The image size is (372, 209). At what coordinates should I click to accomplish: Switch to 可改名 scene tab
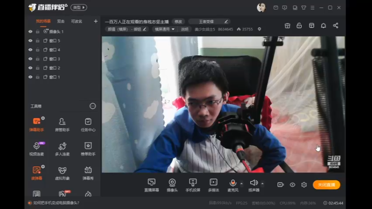pos(76,21)
